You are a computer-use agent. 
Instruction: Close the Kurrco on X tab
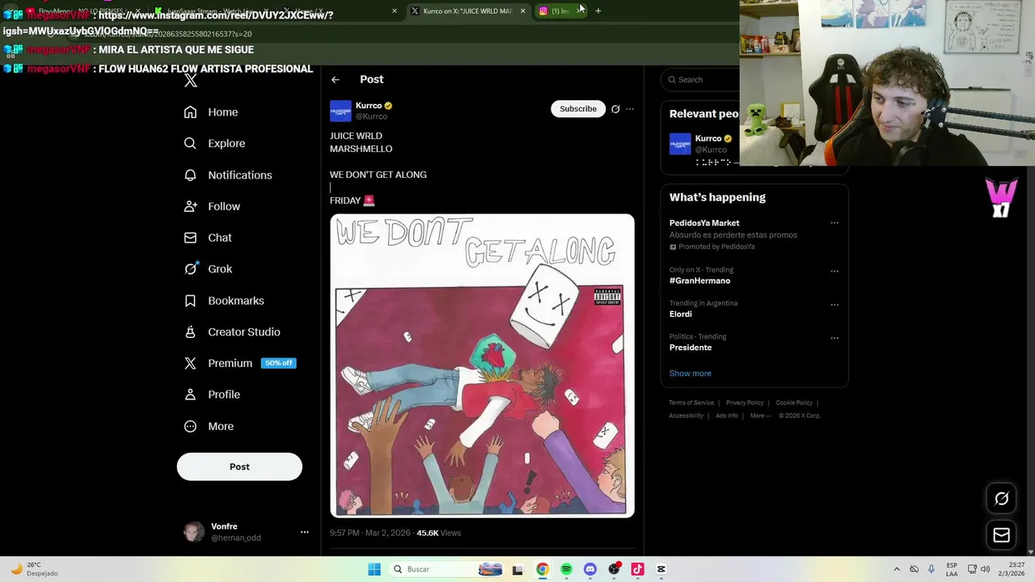point(522,11)
